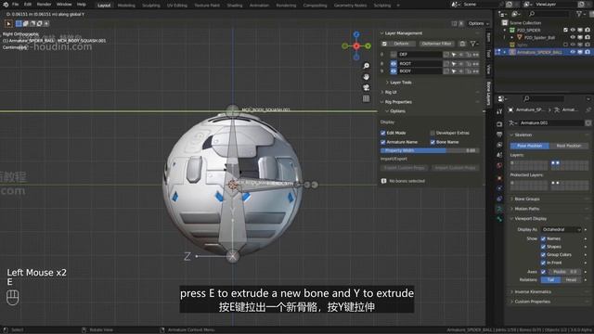The image size is (594, 334).
Task: Click the blue Z axis gizmo ball
Action: [x=356, y=34]
